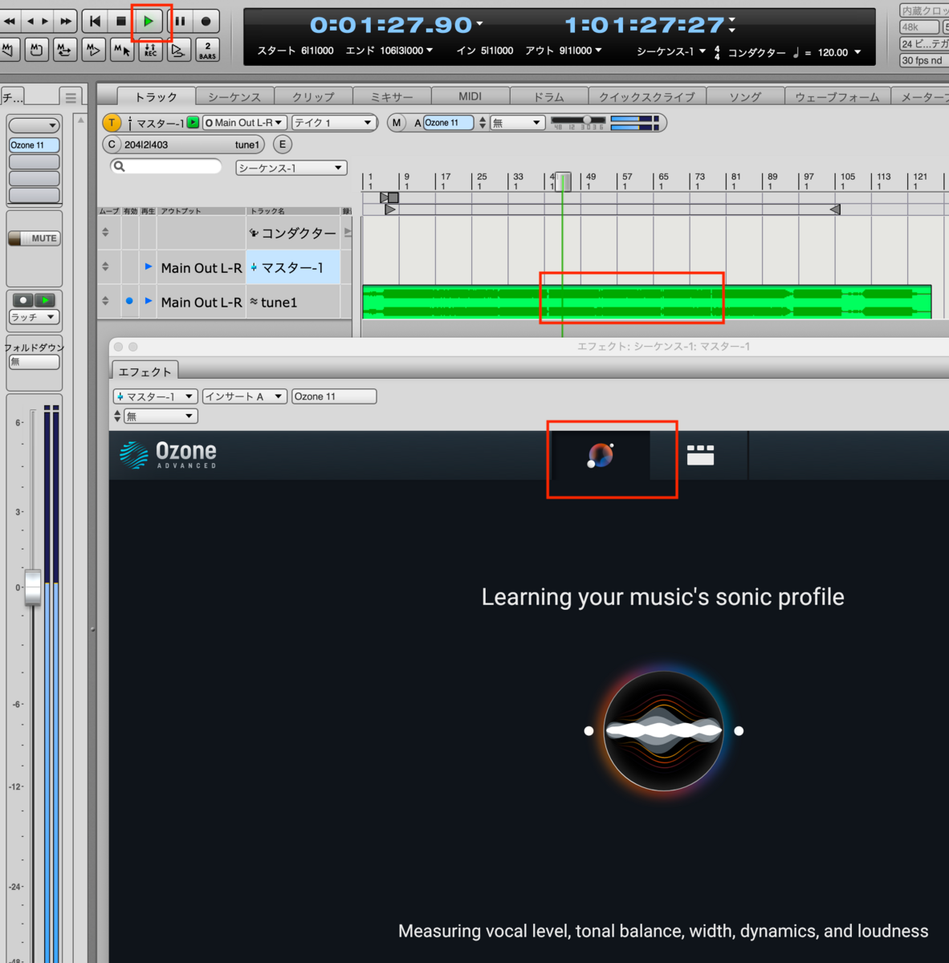Switch to the トラック tab

click(156, 96)
